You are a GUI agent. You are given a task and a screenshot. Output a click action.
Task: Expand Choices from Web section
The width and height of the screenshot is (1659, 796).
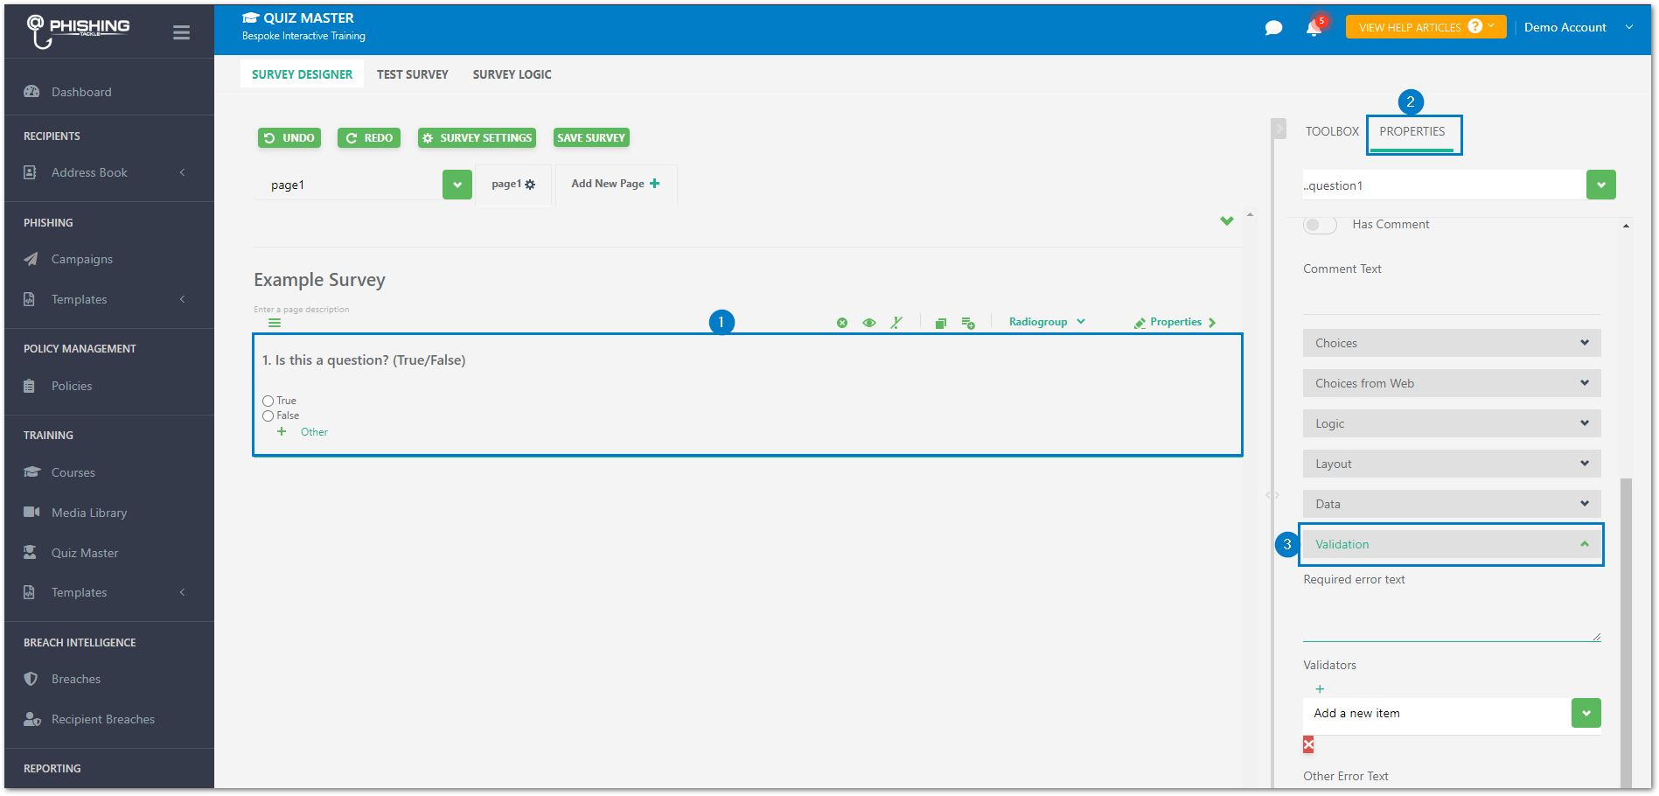[1452, 383]
